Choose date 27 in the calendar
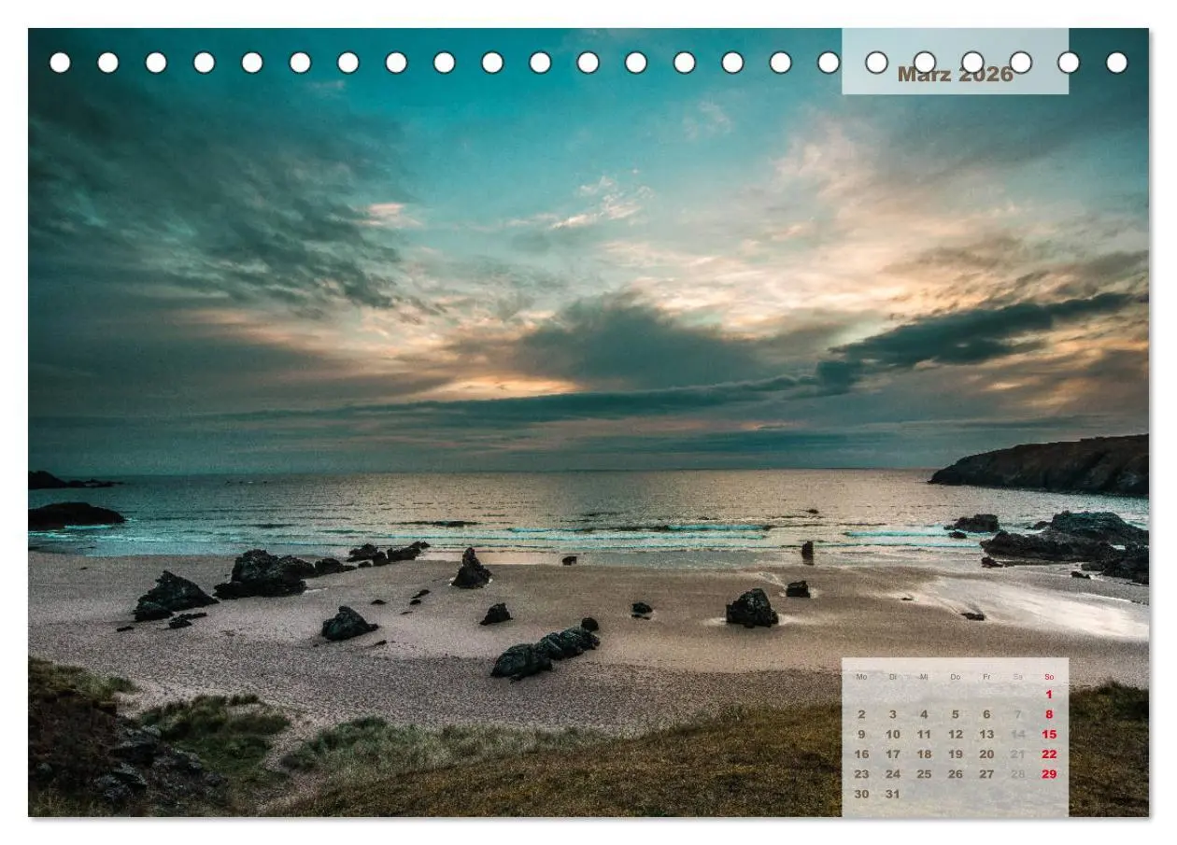 986,774
